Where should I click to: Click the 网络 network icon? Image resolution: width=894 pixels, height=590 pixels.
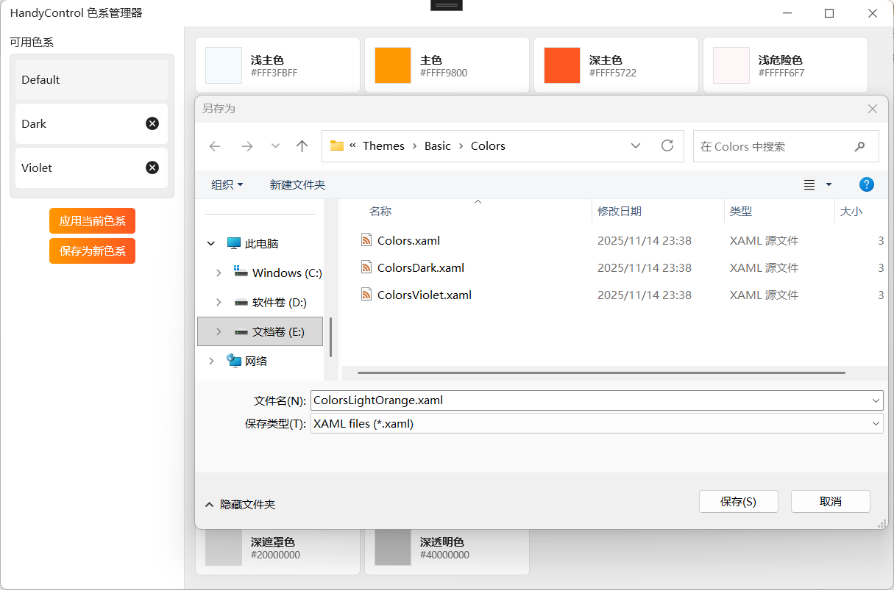[234, 361]
